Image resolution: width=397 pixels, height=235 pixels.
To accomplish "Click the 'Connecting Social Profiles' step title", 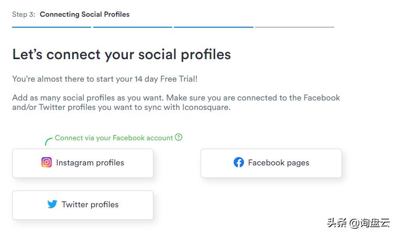I will pos(84,15).
